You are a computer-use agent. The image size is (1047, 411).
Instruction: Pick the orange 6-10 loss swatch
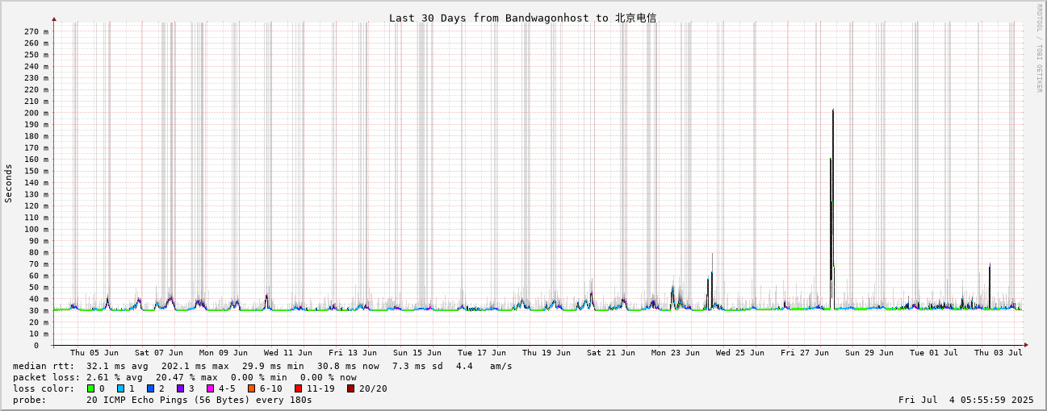(x=251, y=388)
